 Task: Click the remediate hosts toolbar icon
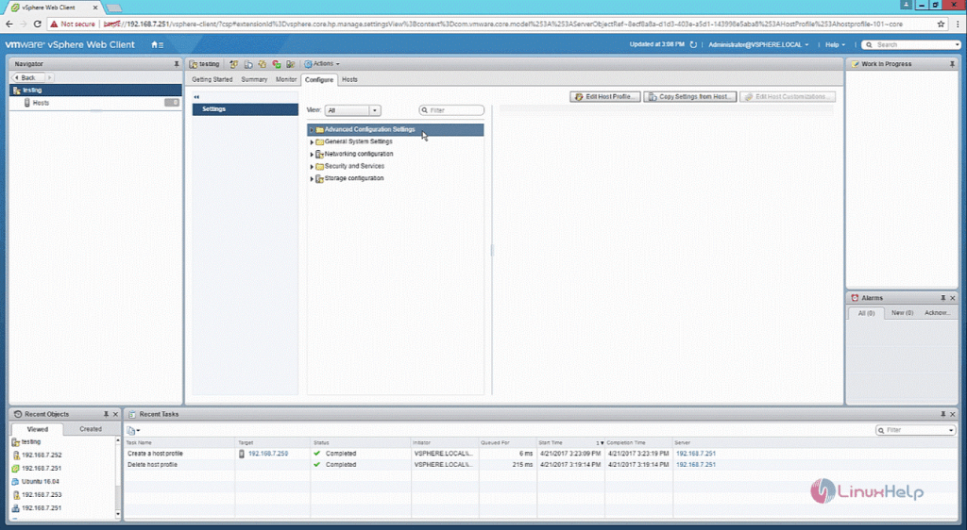291,64
